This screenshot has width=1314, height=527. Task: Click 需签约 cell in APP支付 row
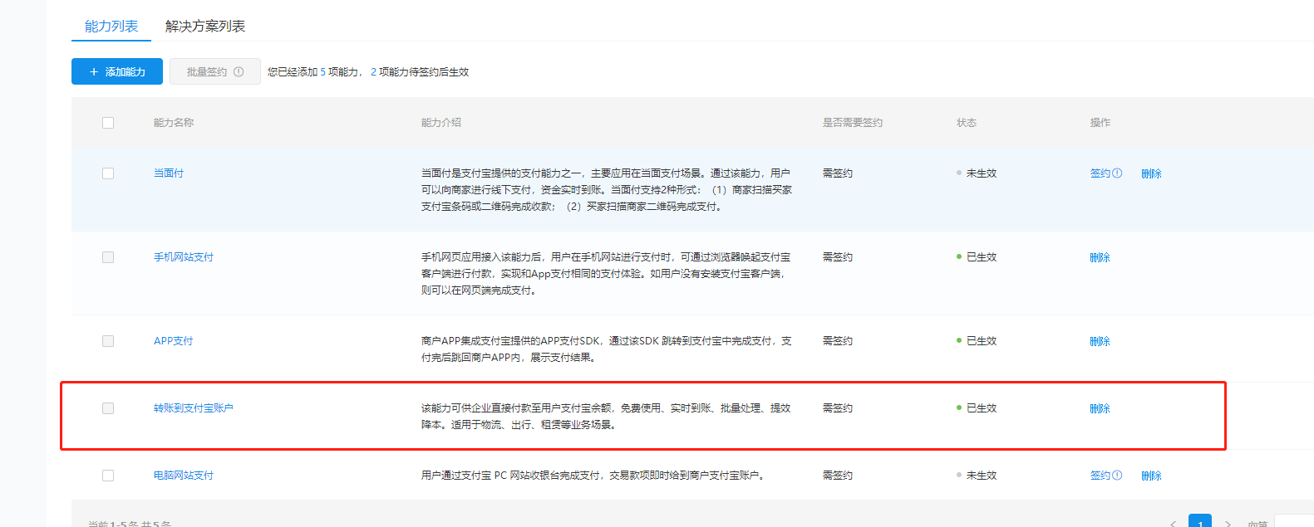point(838,341)
